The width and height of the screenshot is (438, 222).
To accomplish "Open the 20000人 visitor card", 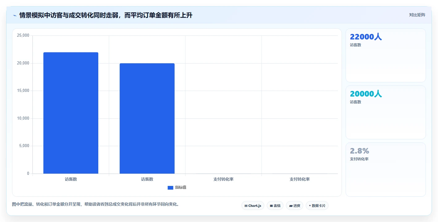I will tap(385, 113).
